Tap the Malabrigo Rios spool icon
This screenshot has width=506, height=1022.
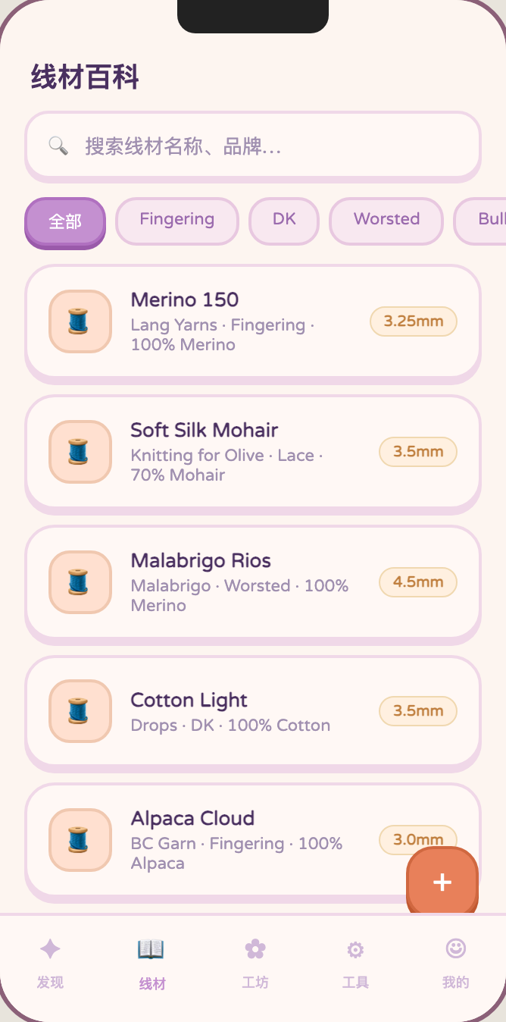click(80, 582)
